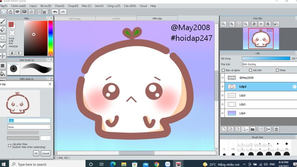
Task: Click the speech bubble icon in the toolbar
Action: point(17,12)
